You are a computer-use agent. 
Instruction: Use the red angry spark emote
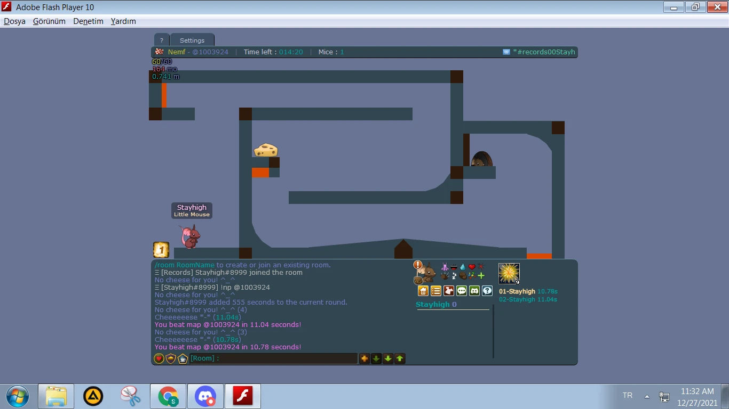point(481,267)
